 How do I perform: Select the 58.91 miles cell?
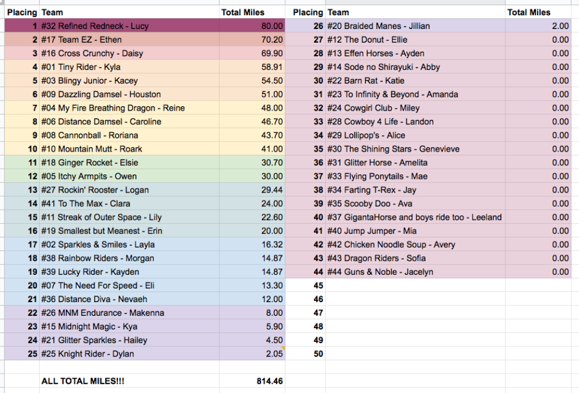pos(252,67)
